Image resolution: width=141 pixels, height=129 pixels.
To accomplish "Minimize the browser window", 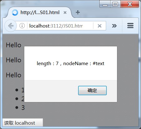I will click(x=105, y=4).
